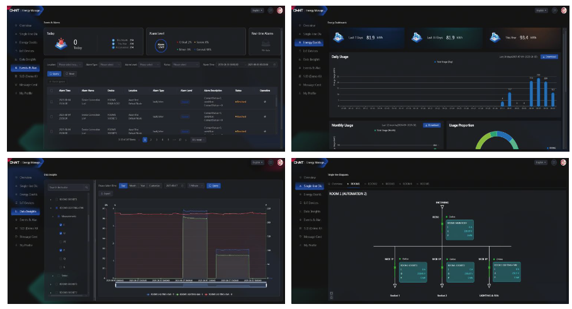572x309 pixels.
Task: Click the time range slider under the chart
Action: (191, 285)
